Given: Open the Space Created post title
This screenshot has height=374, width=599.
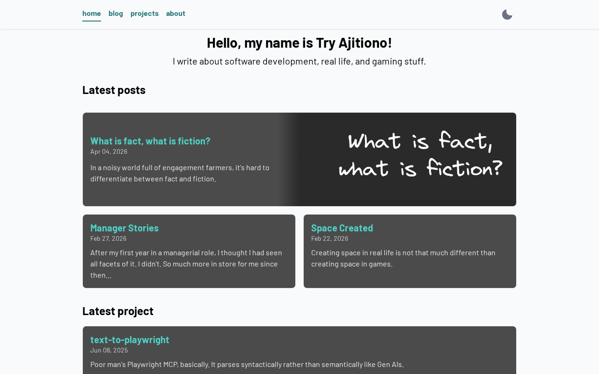Looking at the screenshot, I should pos(342,228).
